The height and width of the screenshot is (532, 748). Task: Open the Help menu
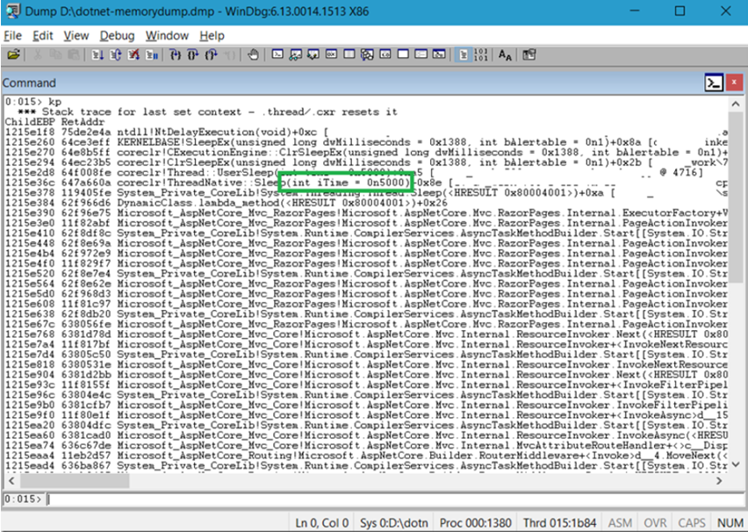click(212, 36)
